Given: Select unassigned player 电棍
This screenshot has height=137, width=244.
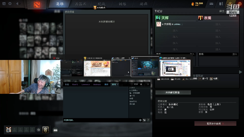Looking at the screenshot, I should pyautogui.click(x=213, y=79).
